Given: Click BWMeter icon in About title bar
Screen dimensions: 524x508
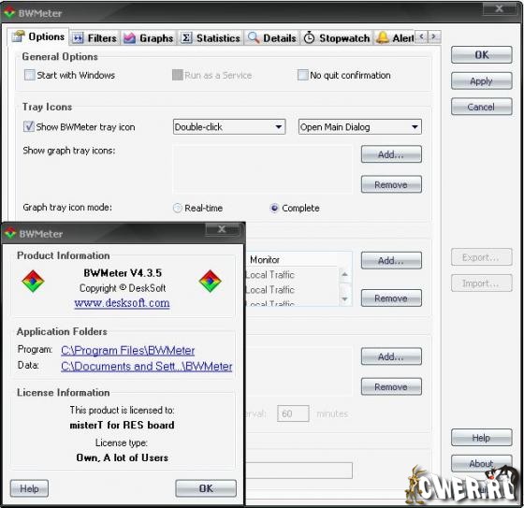Looking at the screenshot, I should pyautogui.click(x=10, y=233).
